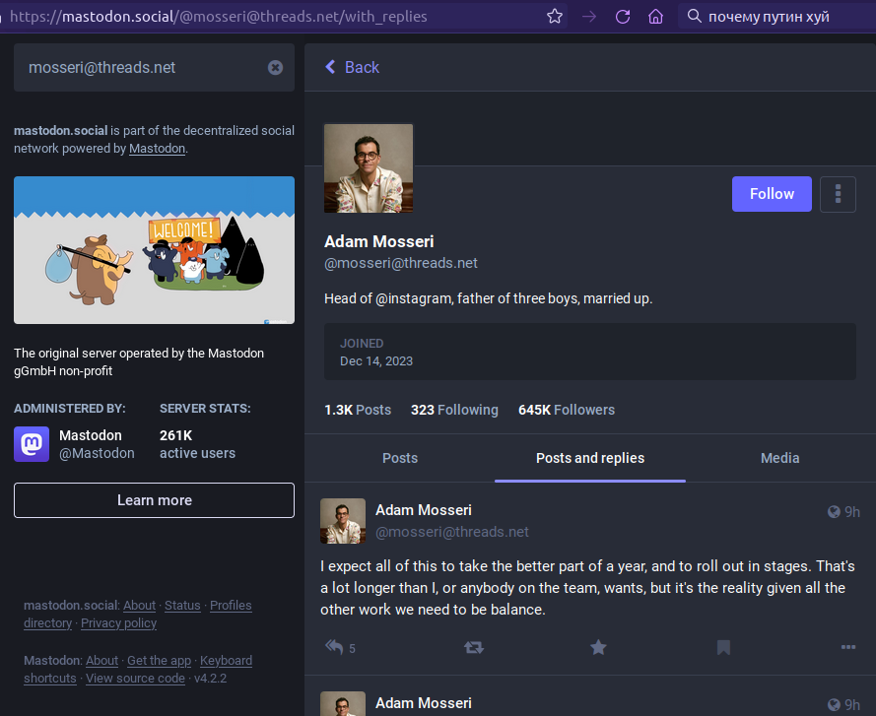Screen dimensions: 876x716
Task: Click the Adam Mosseri name on the first post
Action: [x=424, y=510]
